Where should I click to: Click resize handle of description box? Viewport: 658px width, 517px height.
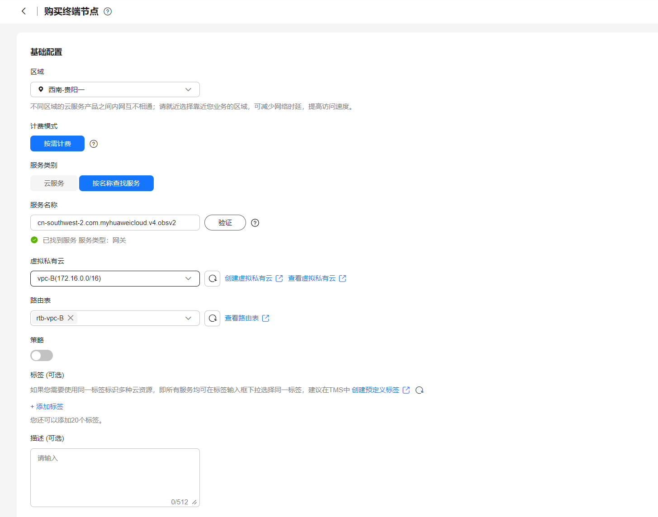coord(194,502)
